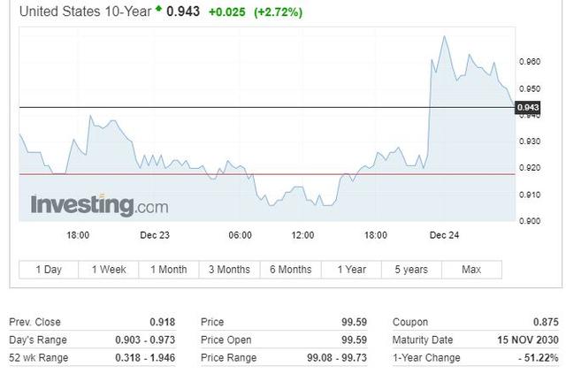Open the 5 years chart range

point(411,270)
